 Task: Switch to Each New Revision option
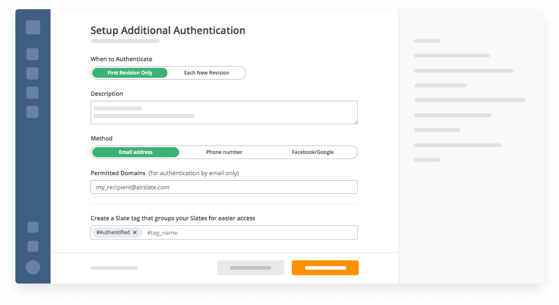pos(207,73)
